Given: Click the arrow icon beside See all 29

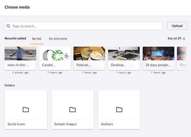Looking at the screenshot, I should tap(184, 39).
